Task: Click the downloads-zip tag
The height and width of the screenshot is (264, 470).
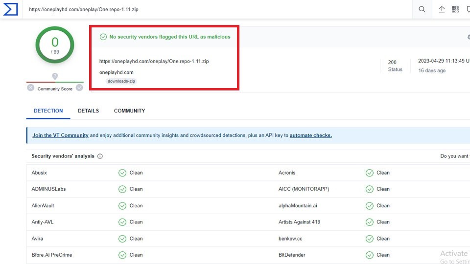Action: coord(121,81)
